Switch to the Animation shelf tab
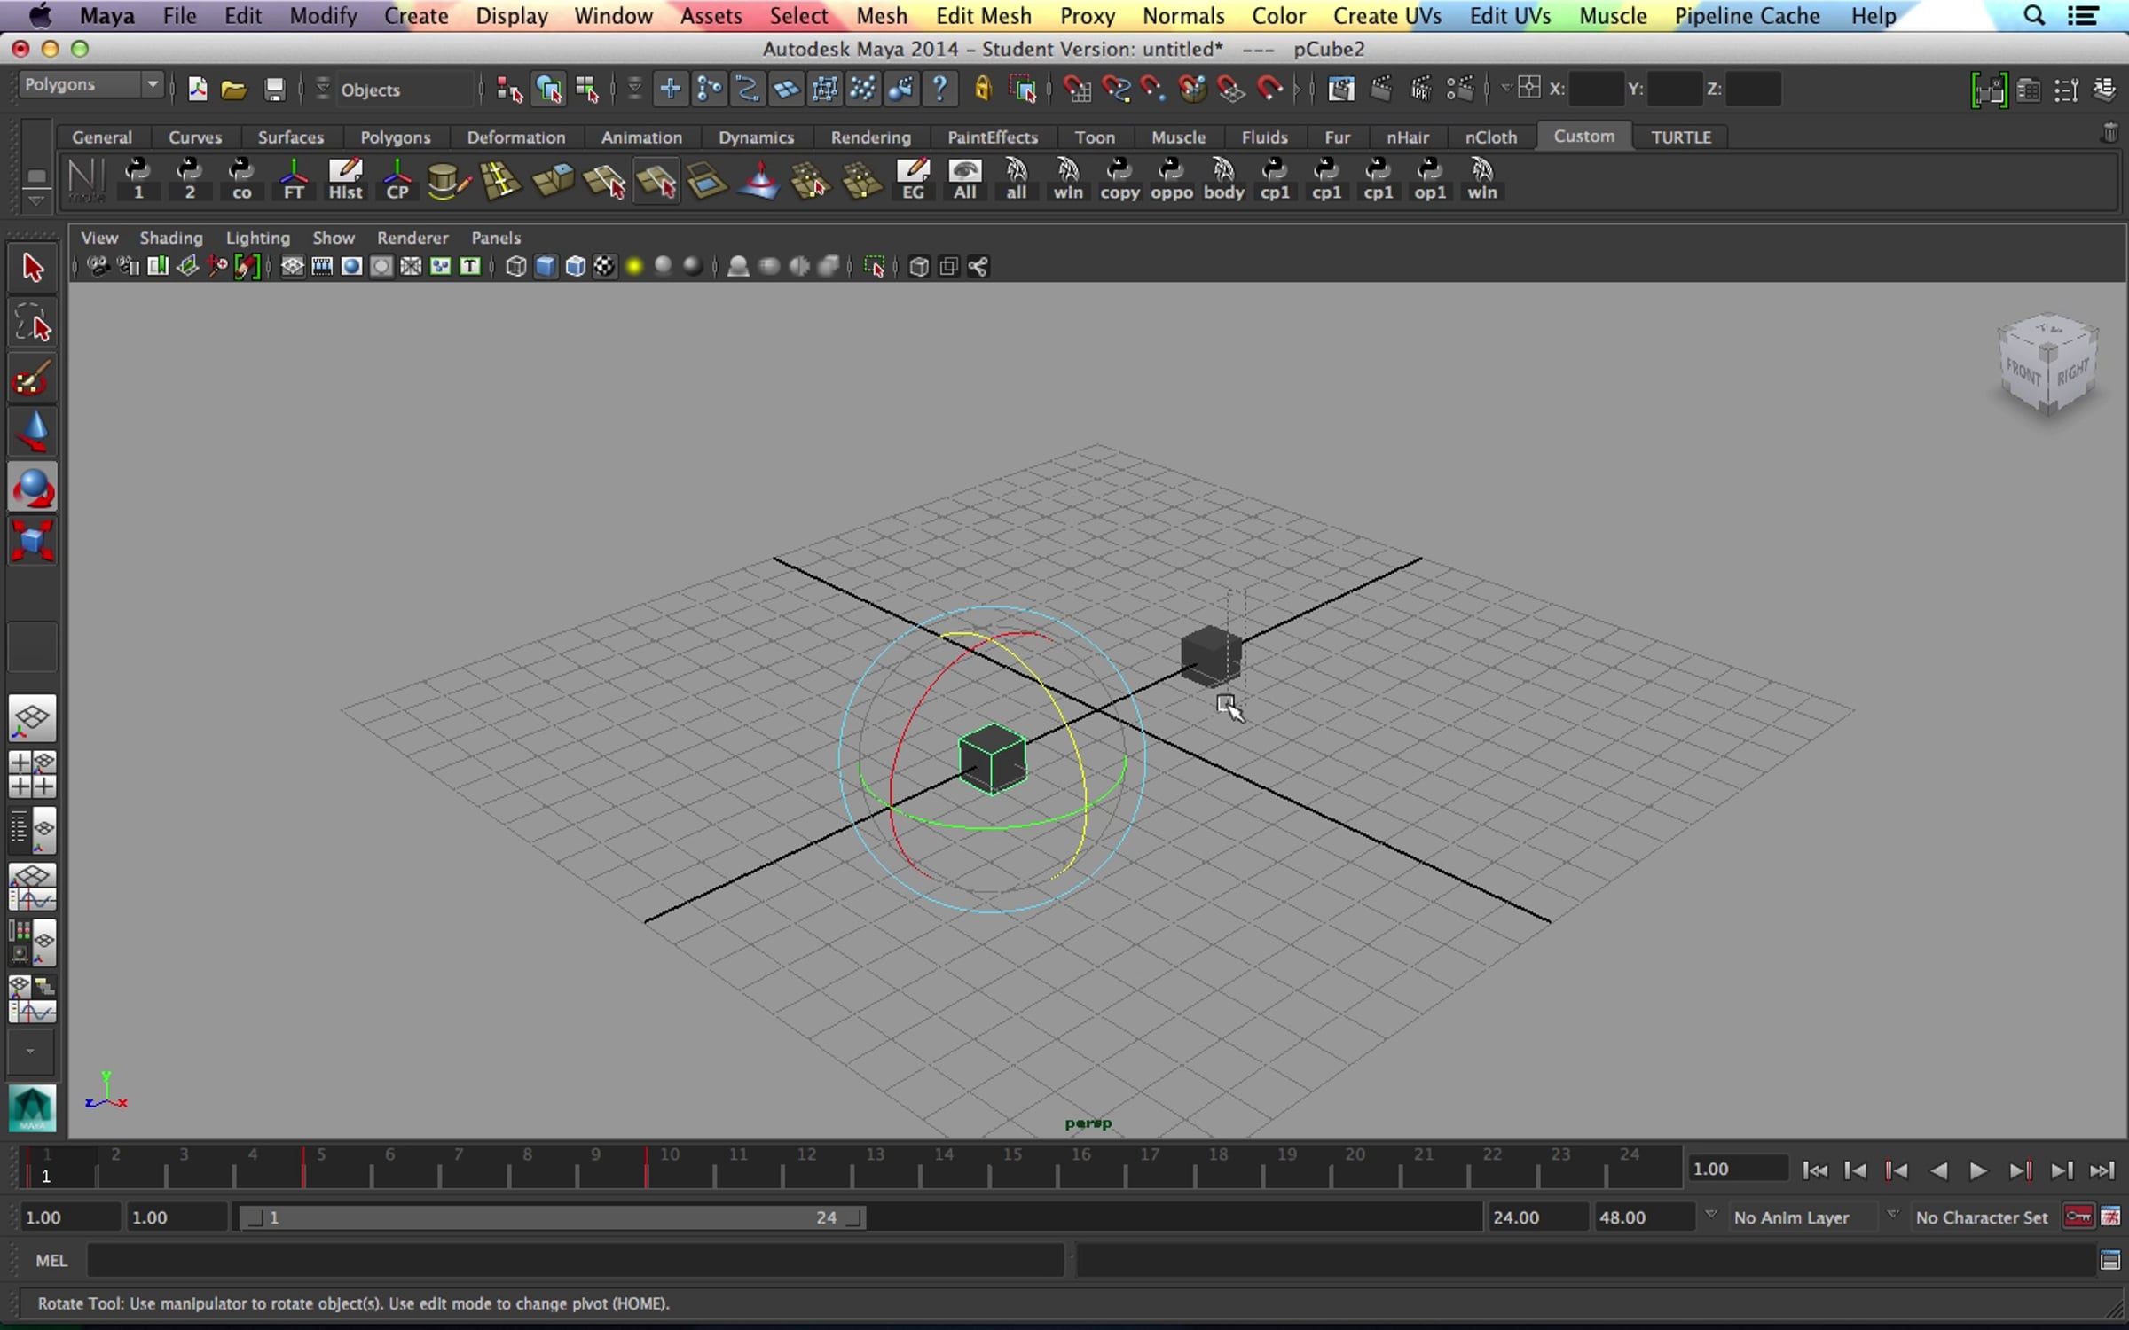The image size is (2129, 1330). [641, 137]
